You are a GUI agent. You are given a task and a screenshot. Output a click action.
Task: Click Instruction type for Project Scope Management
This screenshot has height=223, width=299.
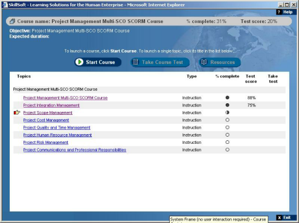[191, 113]
